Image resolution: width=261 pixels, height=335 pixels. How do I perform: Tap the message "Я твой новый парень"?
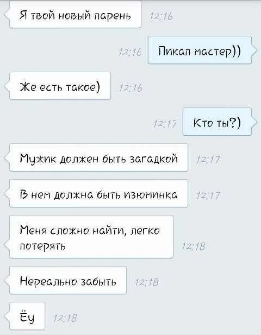click(x=75, y=14)
